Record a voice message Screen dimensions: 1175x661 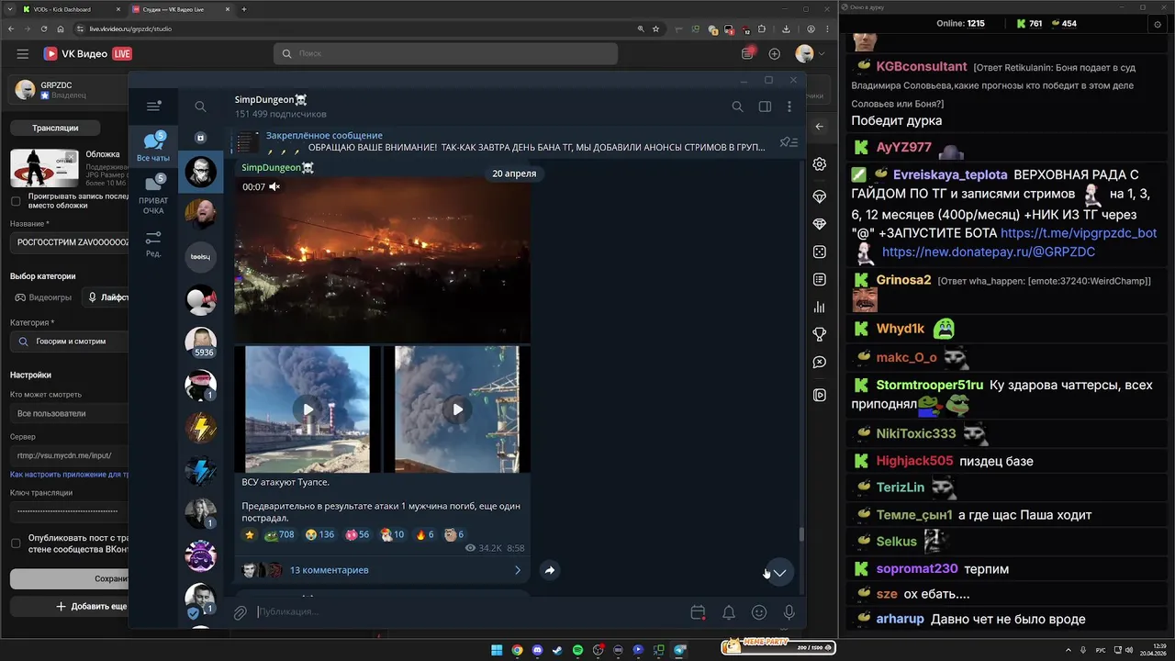(x=789, y=612)
